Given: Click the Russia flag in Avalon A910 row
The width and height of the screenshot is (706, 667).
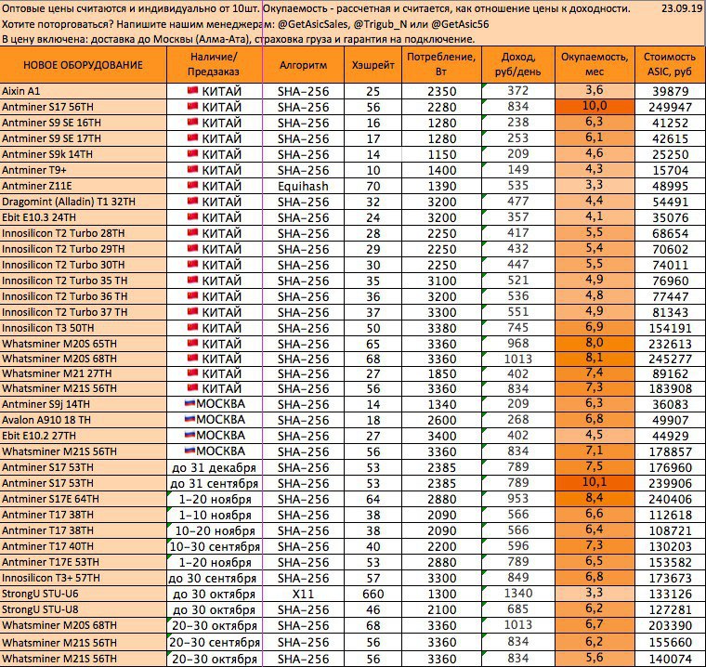Looking at the screenshot, I should pos(190,419).
